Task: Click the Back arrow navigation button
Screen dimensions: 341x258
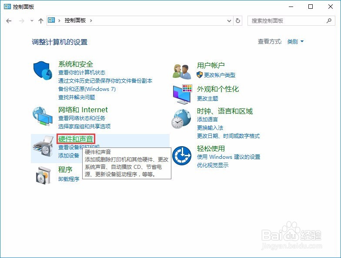Action: pos(9,21)
